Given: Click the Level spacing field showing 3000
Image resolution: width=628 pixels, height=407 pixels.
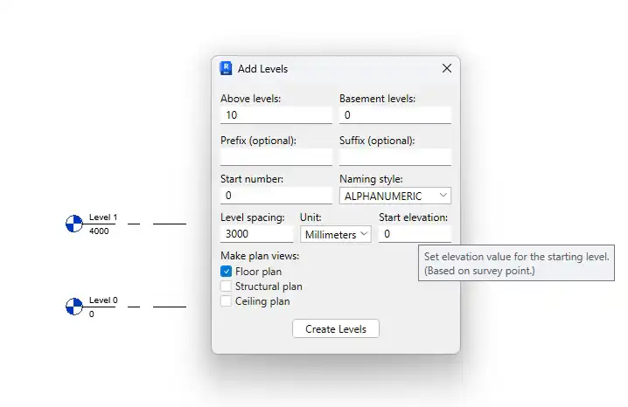Looking at the screenshot, I should (257, 234).
